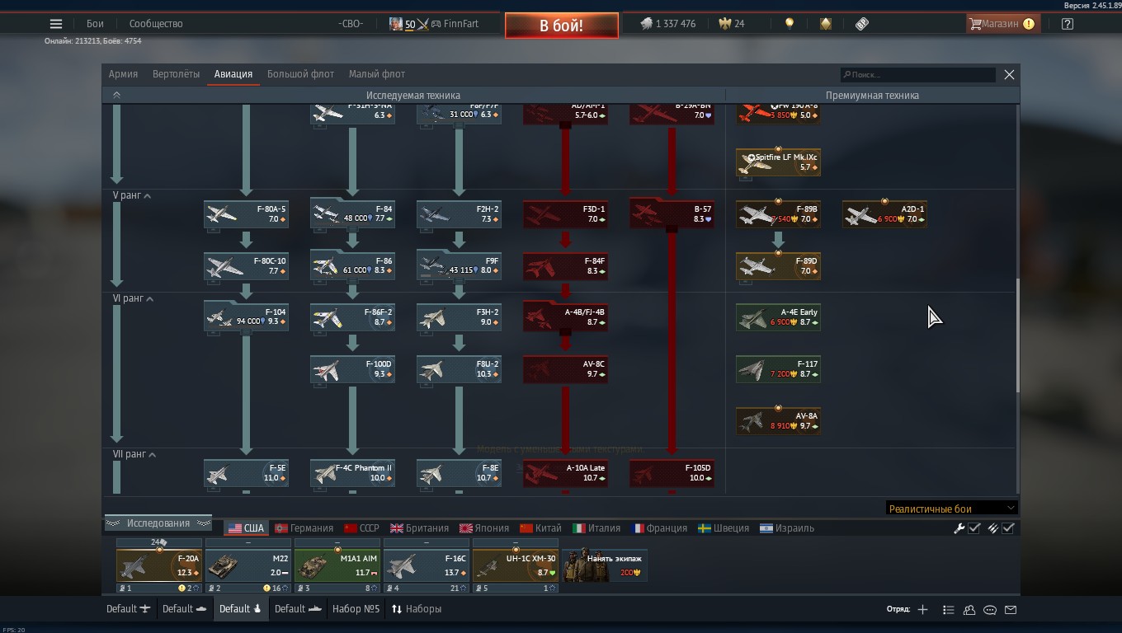Screen dimensions: 1122x633
Task: Click the В бой! battle button
Action: pos(562,26)
